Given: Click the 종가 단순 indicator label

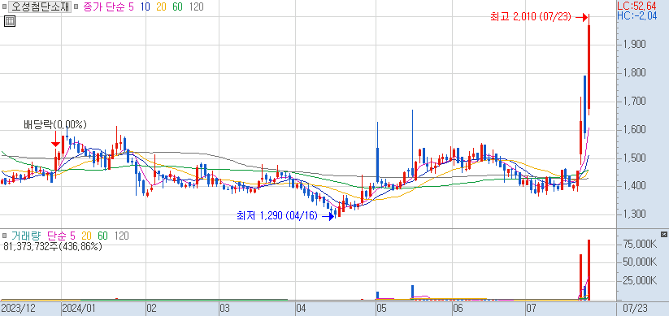Looking at the screenshot, I should (x=103, y=6).
